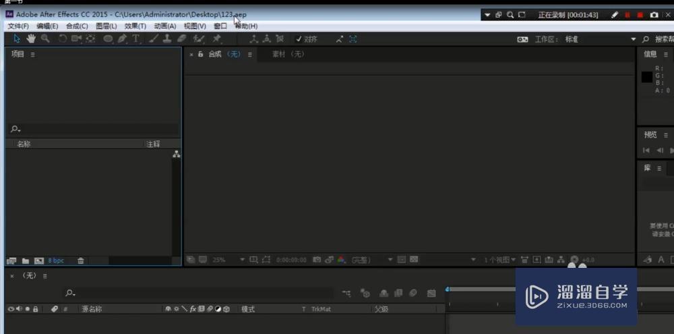Click the bounding-box snap option icon
The height and width of the screenshot is (334, 674).
tap(353, 39)
